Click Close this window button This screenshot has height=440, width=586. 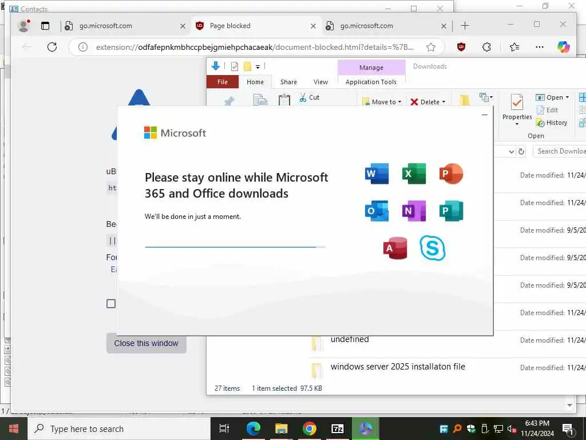click(x=146, y=343)
